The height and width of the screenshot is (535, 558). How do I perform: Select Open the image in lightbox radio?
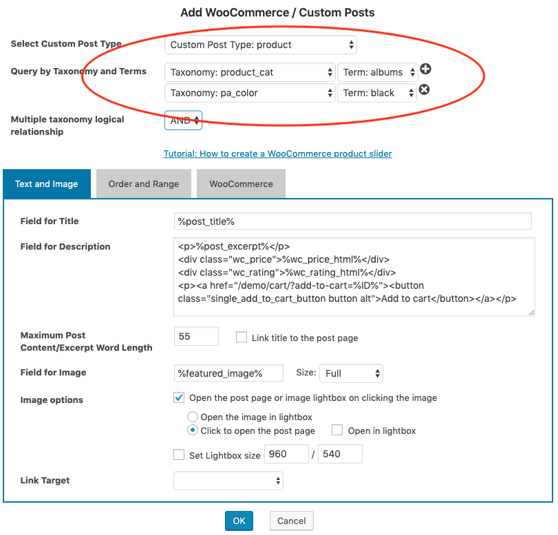point(193,417)
